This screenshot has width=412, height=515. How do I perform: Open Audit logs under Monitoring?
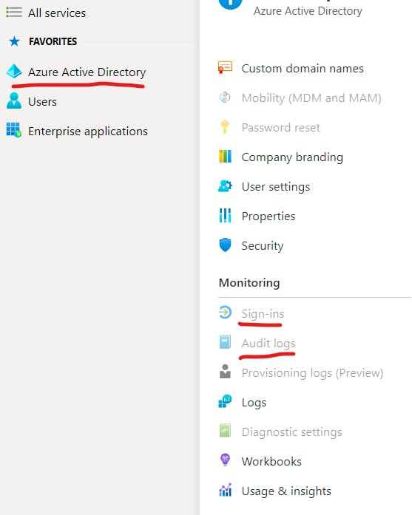pos(269,344)
